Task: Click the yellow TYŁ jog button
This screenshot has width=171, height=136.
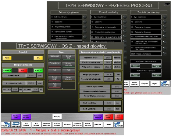Action: 38,58
